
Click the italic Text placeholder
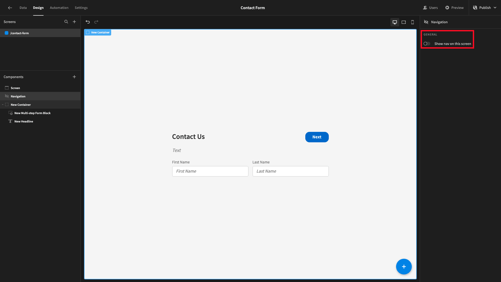tap(177, 150)
